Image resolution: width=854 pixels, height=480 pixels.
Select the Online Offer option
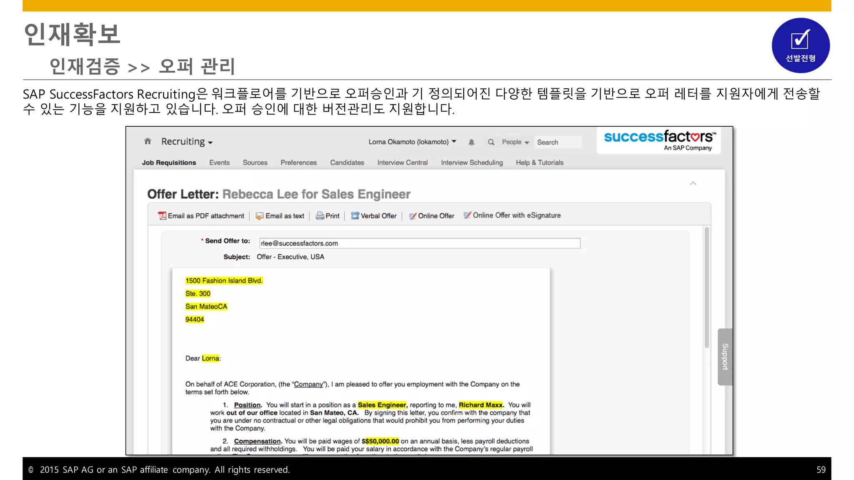[436, 216]
